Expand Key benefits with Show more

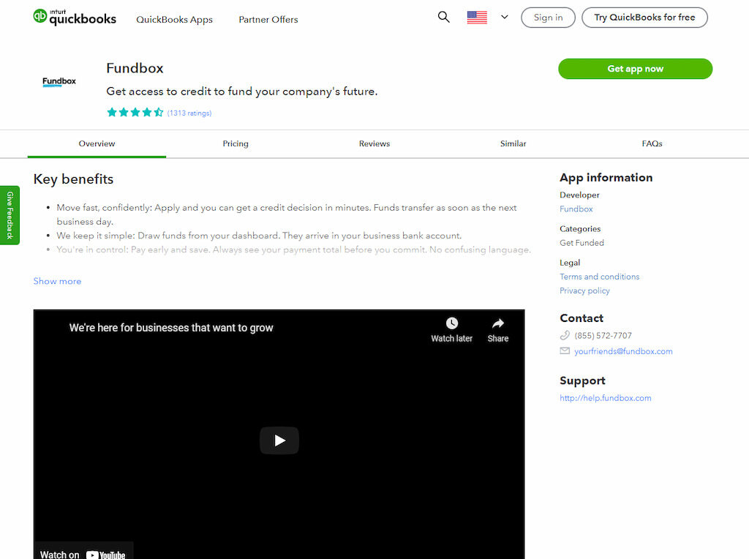[x=57, y=281]
